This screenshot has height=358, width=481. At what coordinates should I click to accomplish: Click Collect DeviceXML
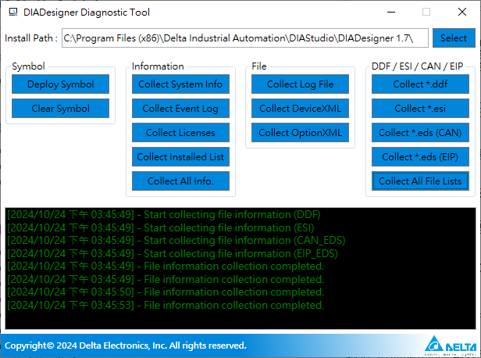[300, 109]
